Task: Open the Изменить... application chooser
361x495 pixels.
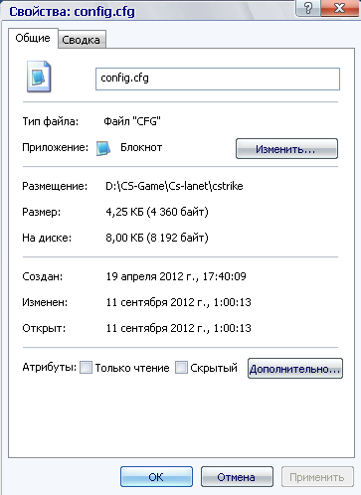Action: tap(286, 149)
